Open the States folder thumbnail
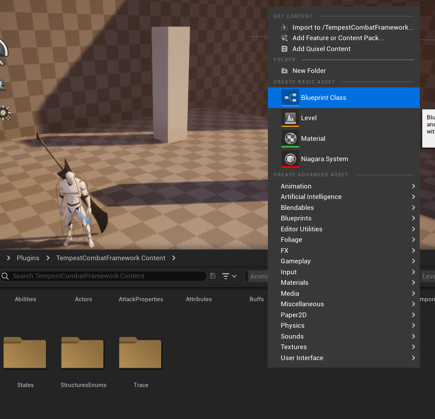 25,353
